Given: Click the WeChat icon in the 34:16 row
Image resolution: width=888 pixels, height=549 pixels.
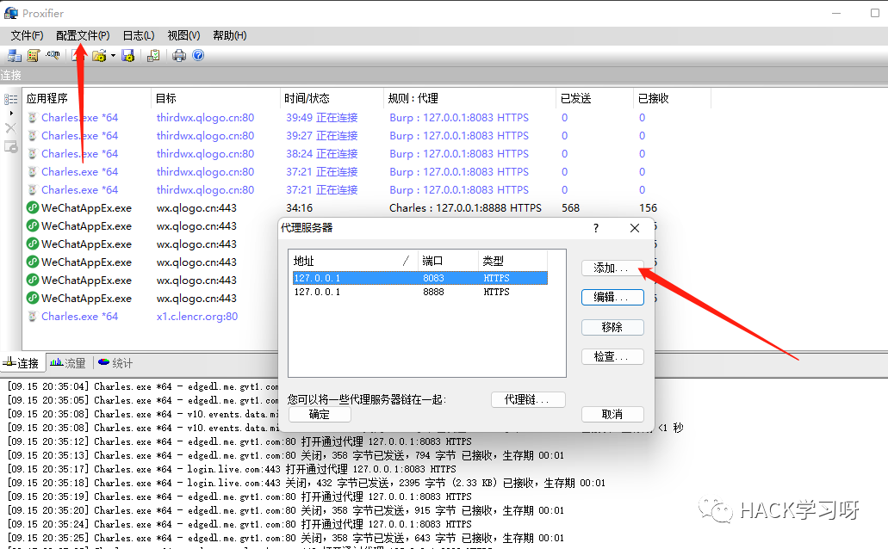Looking at the screenshot, I should click(33, 207).
